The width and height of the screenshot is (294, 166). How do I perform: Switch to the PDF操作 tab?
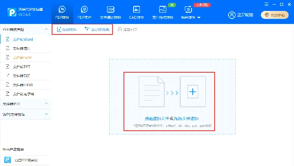click(84, 13)
